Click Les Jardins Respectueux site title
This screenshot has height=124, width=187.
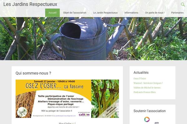coord(30,4)
